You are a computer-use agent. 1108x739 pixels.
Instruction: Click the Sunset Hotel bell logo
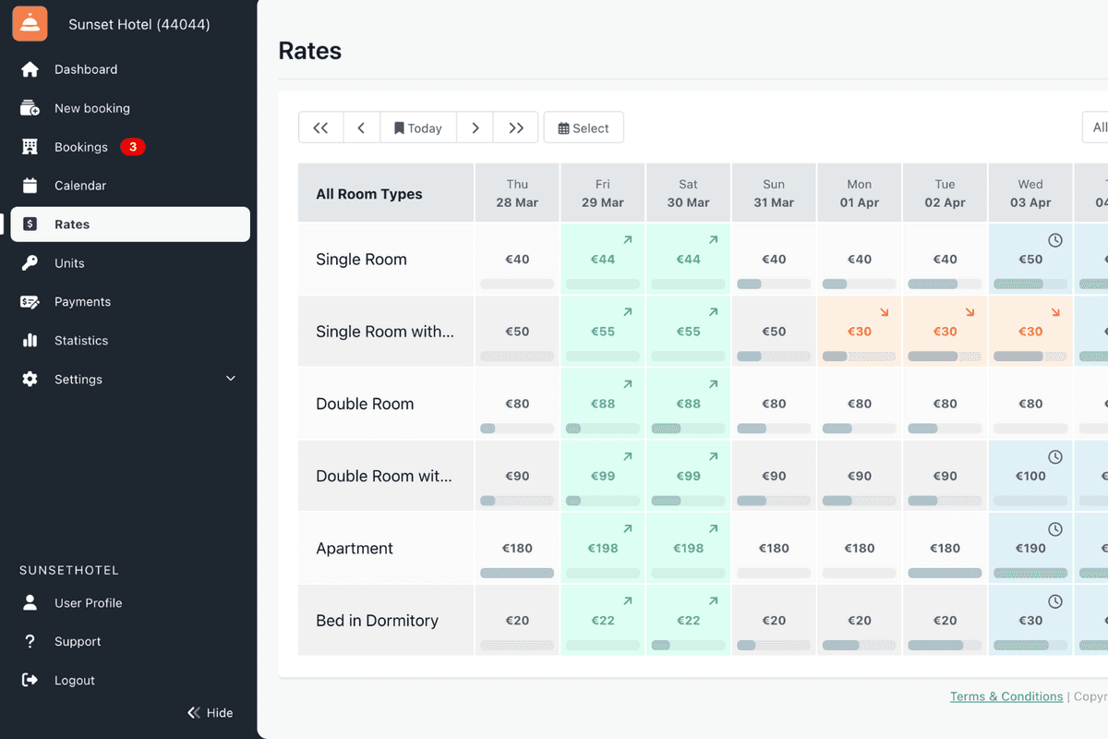[x=30, y=24]
